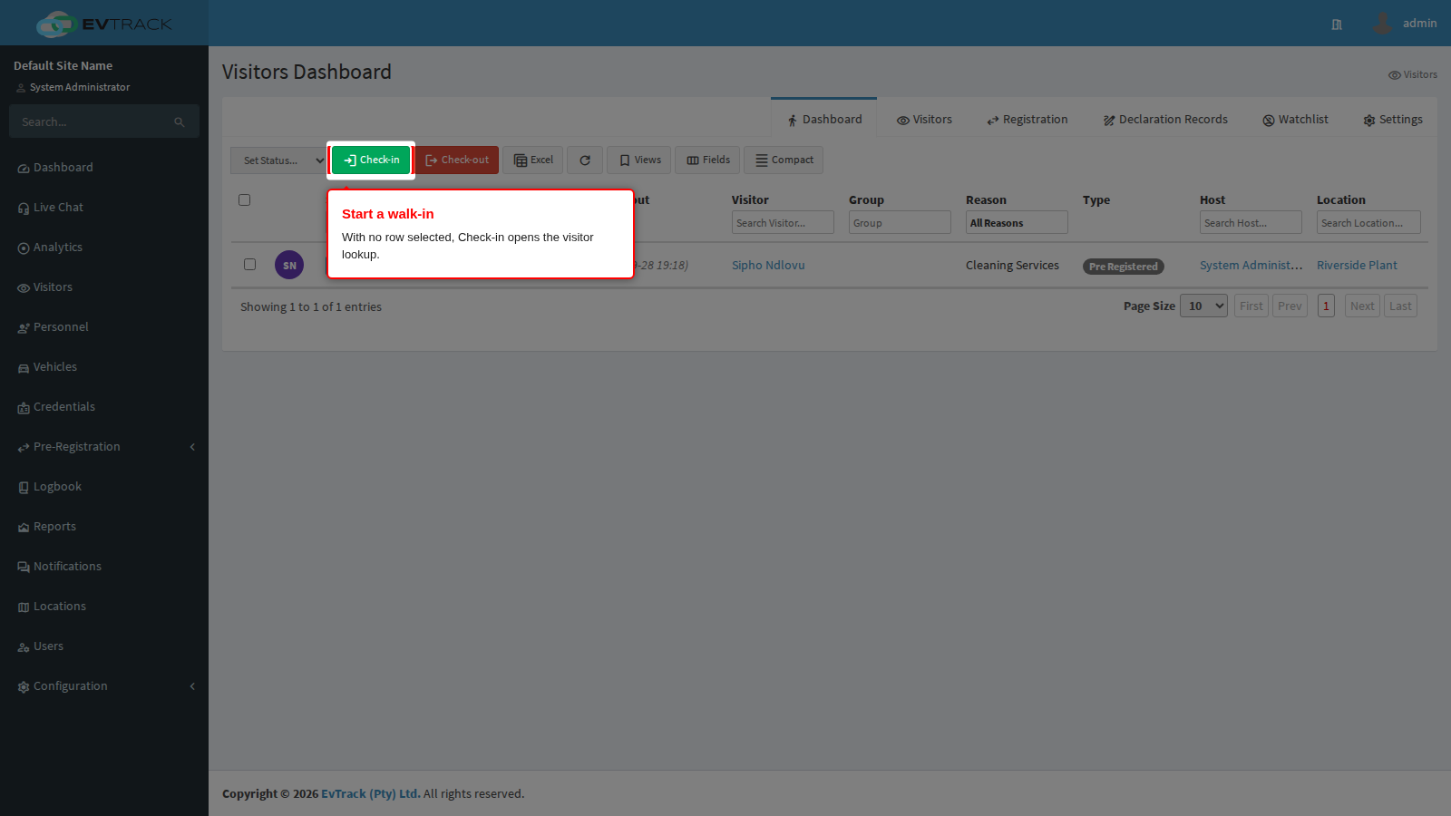Image resolution: width=1451 pixels, height=816 pixels.
Task: Open the building icon in top bar
Action: (x=1337, y=24)
